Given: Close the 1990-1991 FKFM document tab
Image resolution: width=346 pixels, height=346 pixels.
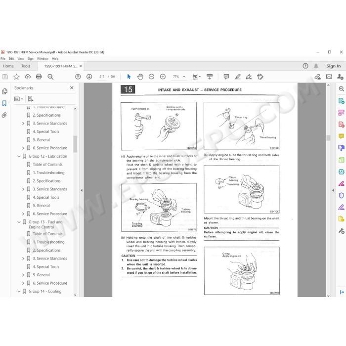Looking at the screenshot, I should click(x=81, y=66).
